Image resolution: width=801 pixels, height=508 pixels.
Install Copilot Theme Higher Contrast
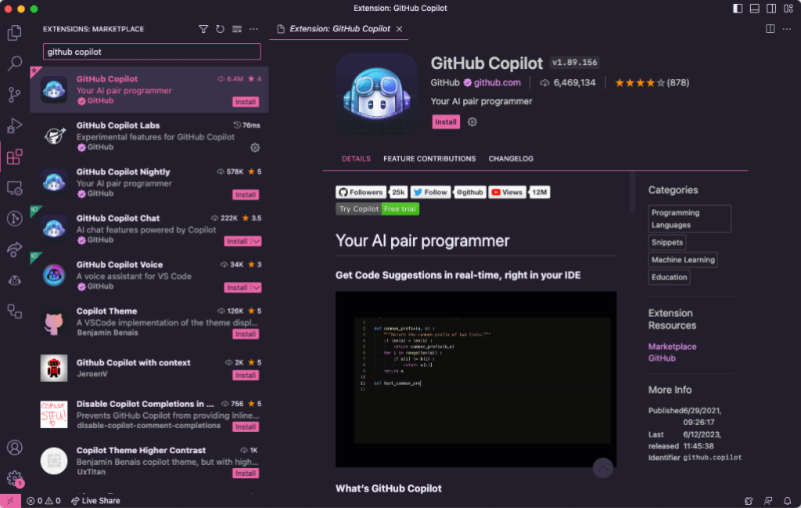tap(246, 474)
